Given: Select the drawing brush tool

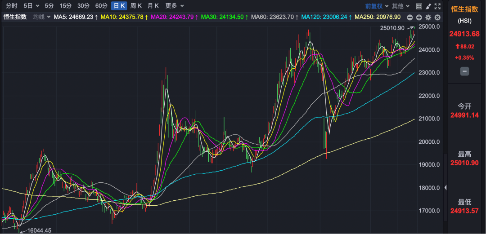Looking at the screenshot, I should coord(428,6).
